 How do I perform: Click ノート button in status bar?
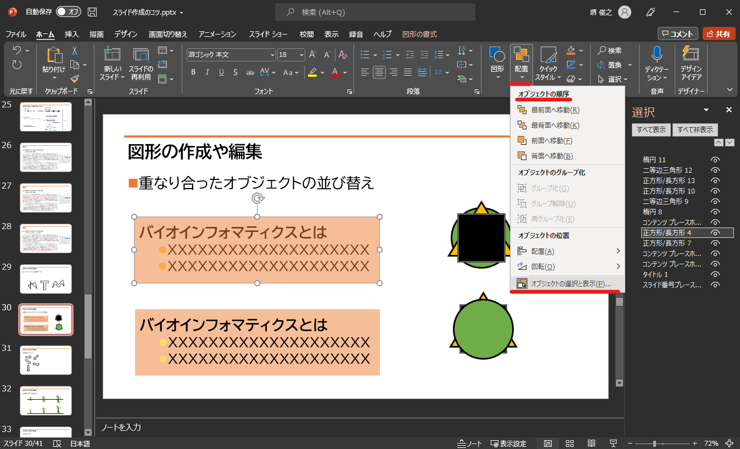tap(470, 444)
